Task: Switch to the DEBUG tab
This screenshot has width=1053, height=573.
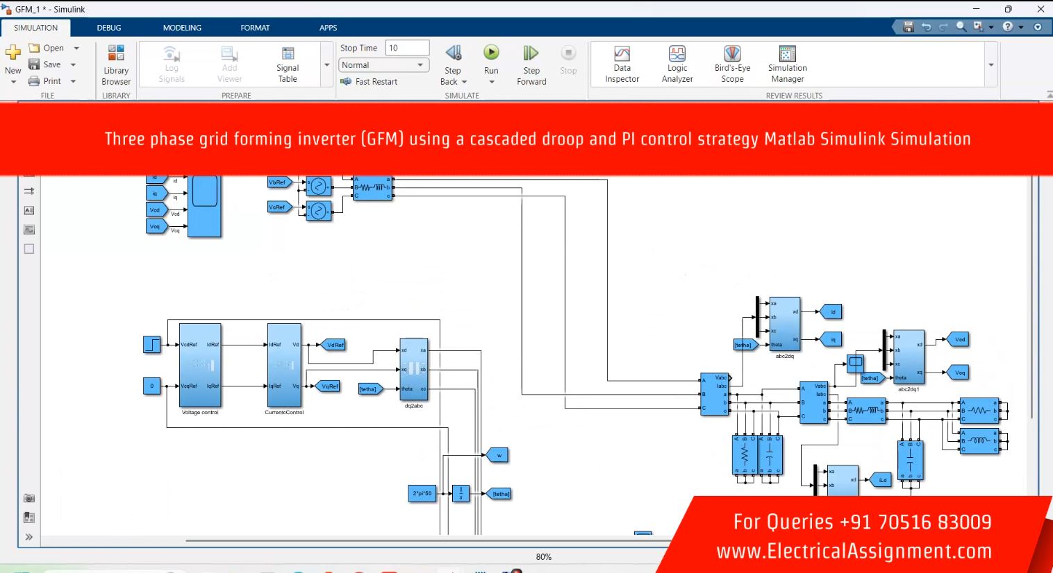Action: (x=109, y=28)
